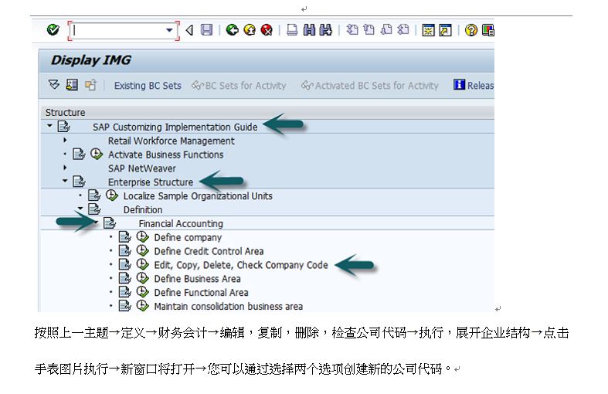Execute Activate Business Functions clock icon
Screen dimensions: 608x394
[x=97, y=154]
